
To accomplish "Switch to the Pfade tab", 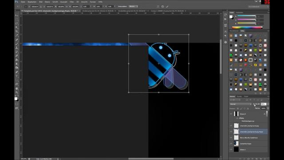I will pos(246,96).
